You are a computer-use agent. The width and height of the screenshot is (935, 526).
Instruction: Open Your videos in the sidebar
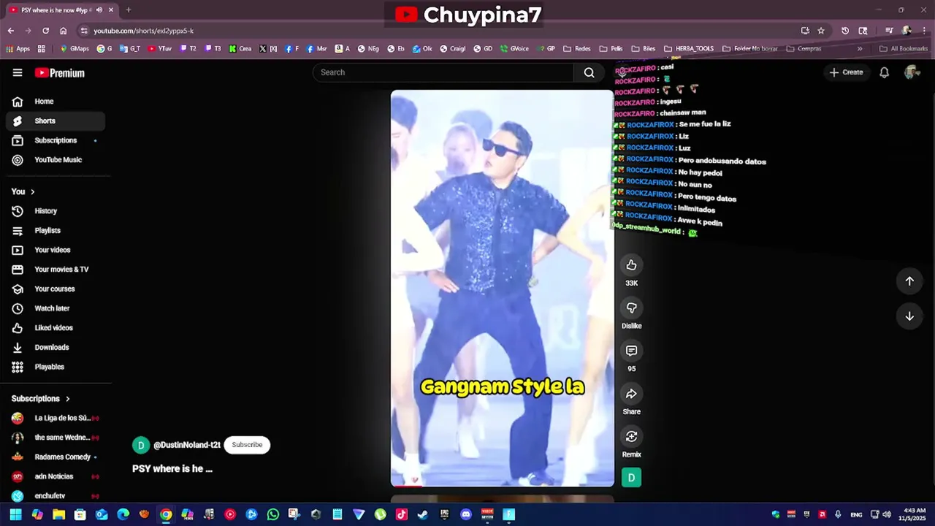pos(56,250)
